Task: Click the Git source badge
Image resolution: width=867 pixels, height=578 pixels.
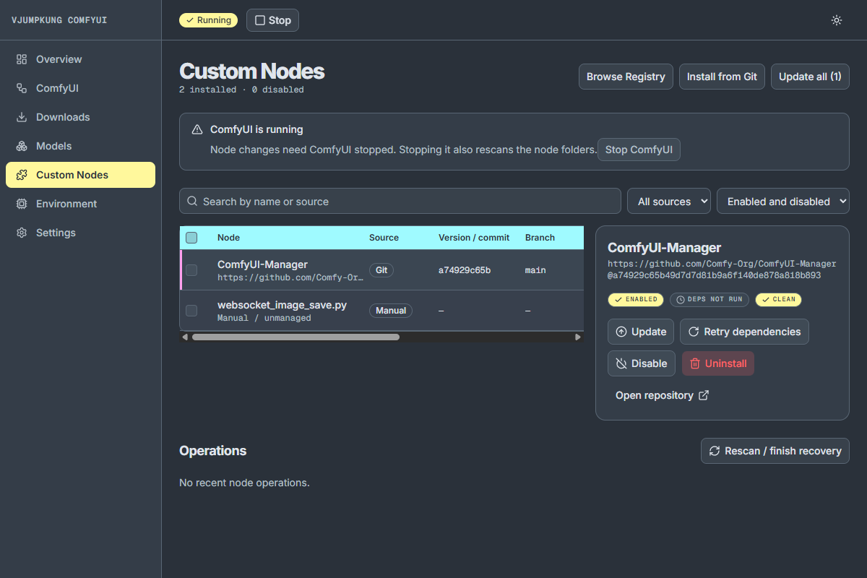Action: (x=381, y=270)
